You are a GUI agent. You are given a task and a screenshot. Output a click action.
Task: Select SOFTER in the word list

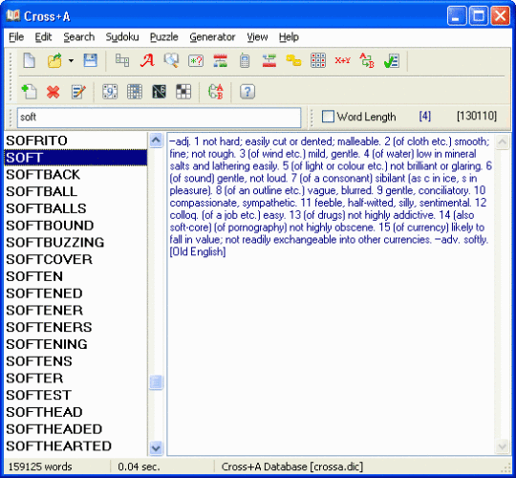tap(75, 378)
